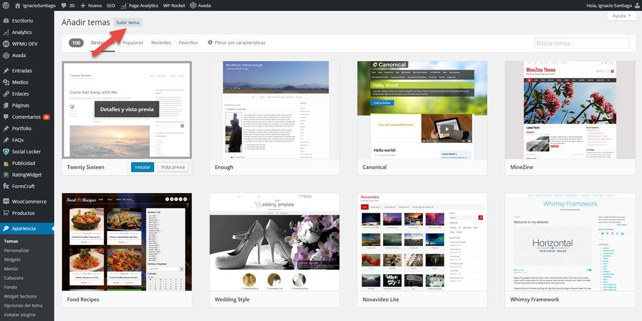The width and height of the screenshot is (642, 321).
Task: Open WP Rocket in admin bar
Action: tap(174, 5)
